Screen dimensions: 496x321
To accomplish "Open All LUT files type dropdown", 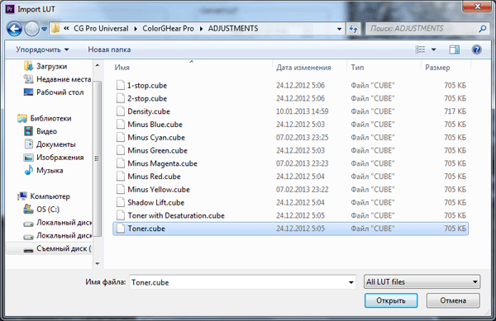I will 422,281.
